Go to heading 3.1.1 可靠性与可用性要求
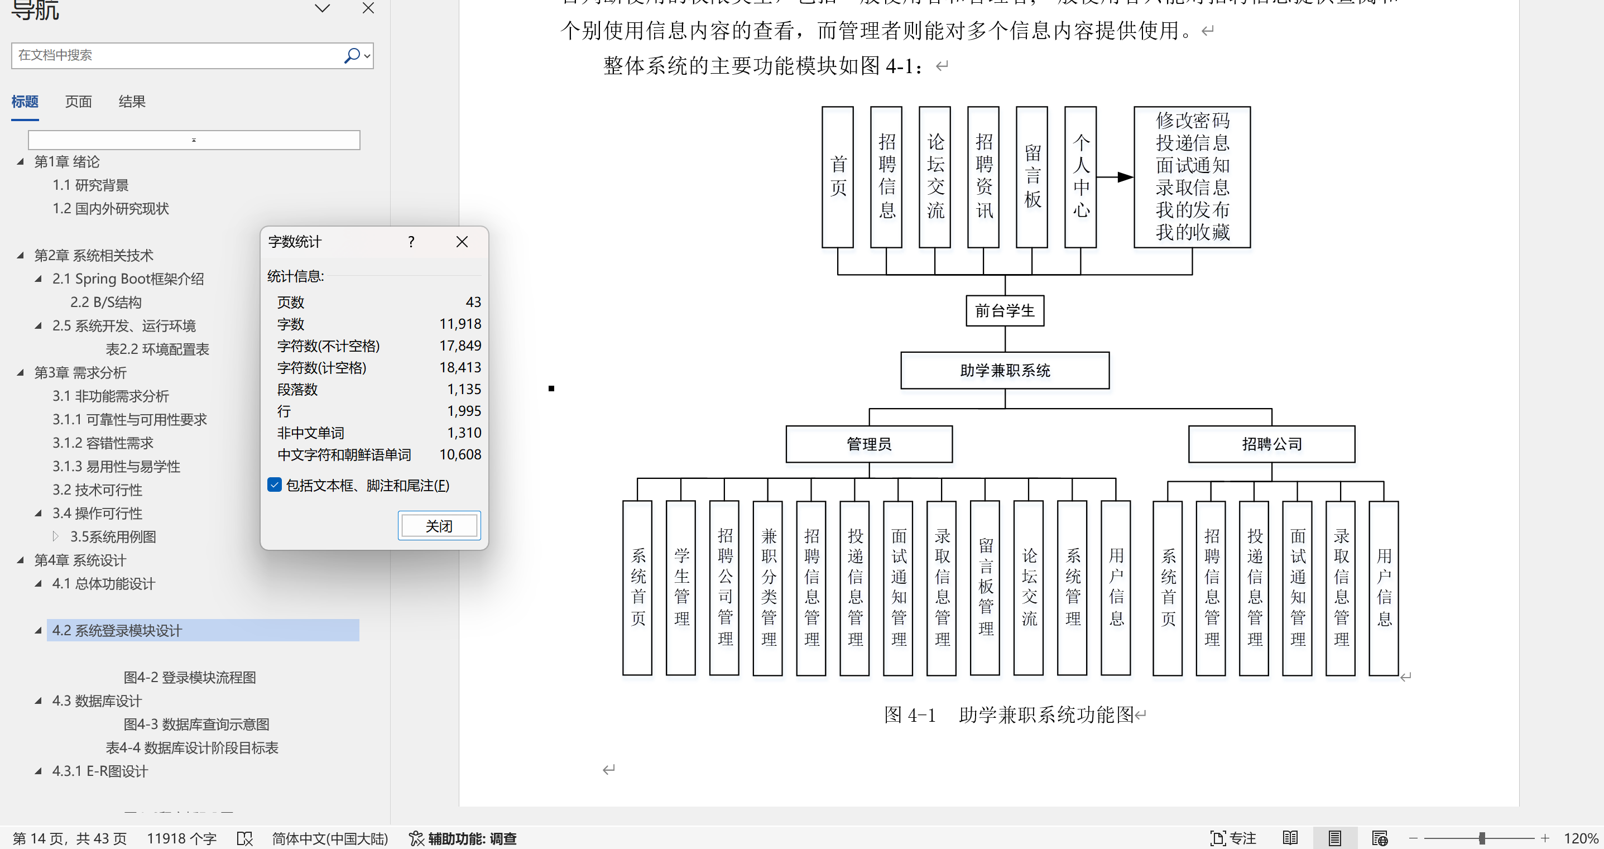This screenshot has width=1604, height=849. click(x=129, y=420)
